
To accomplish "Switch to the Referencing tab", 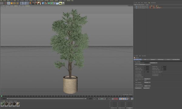I will 160,59.
